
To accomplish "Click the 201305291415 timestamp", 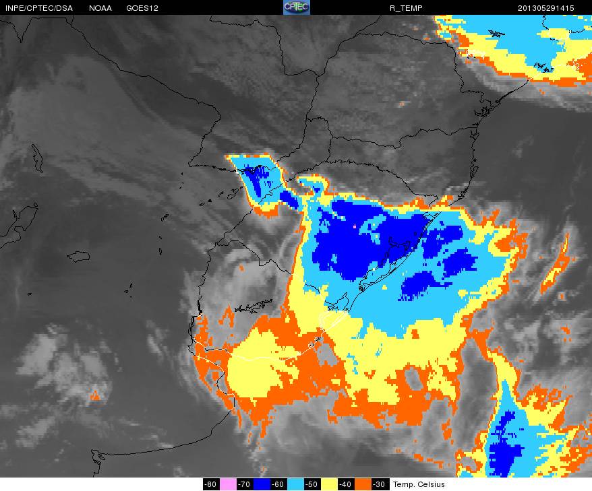I will [545, 8].
